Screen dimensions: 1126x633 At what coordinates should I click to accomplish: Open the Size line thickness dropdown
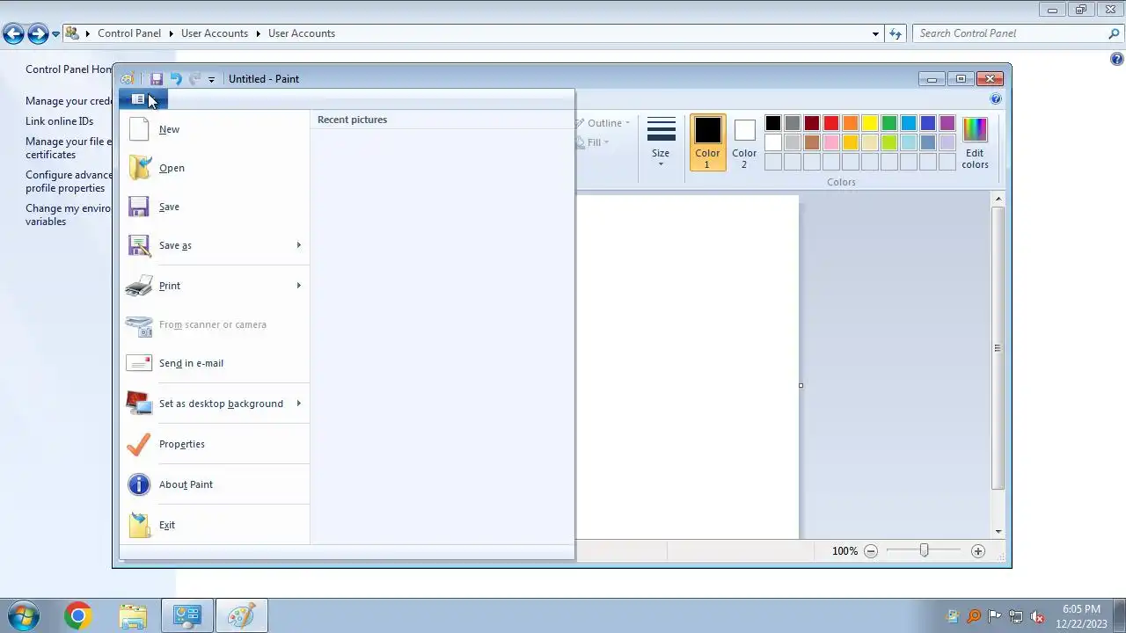tap(661, 142)
